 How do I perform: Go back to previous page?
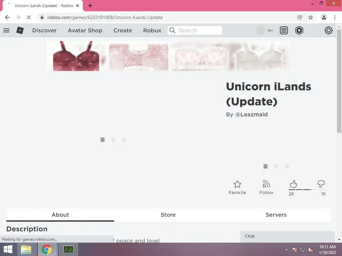point(7,17)
